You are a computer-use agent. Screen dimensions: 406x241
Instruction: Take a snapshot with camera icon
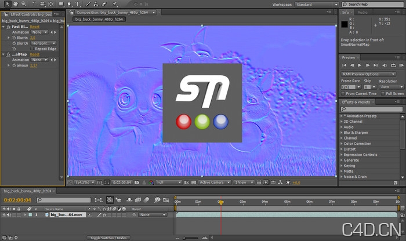coord(137,182)
